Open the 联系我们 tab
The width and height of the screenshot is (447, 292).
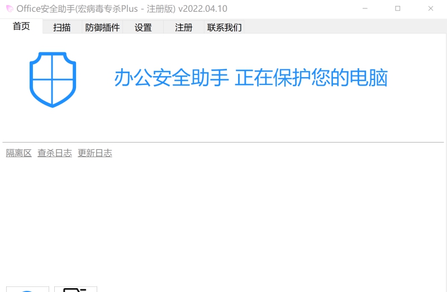click(x=225, y=27)
